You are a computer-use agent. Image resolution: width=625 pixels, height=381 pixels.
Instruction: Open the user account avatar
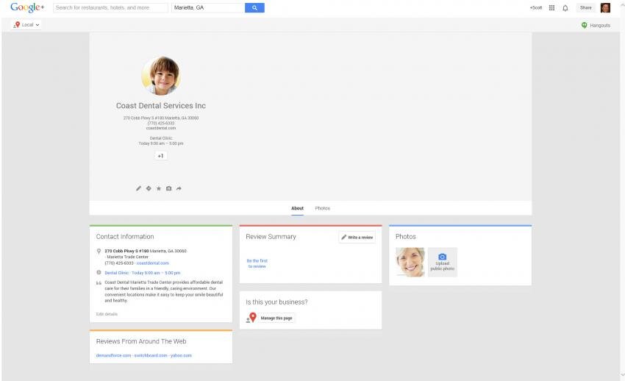click(x=605, y=7)
